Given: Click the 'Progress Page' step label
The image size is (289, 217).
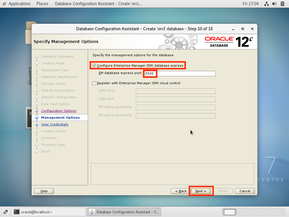Looking at the screenshot, I should coord(53,145).
